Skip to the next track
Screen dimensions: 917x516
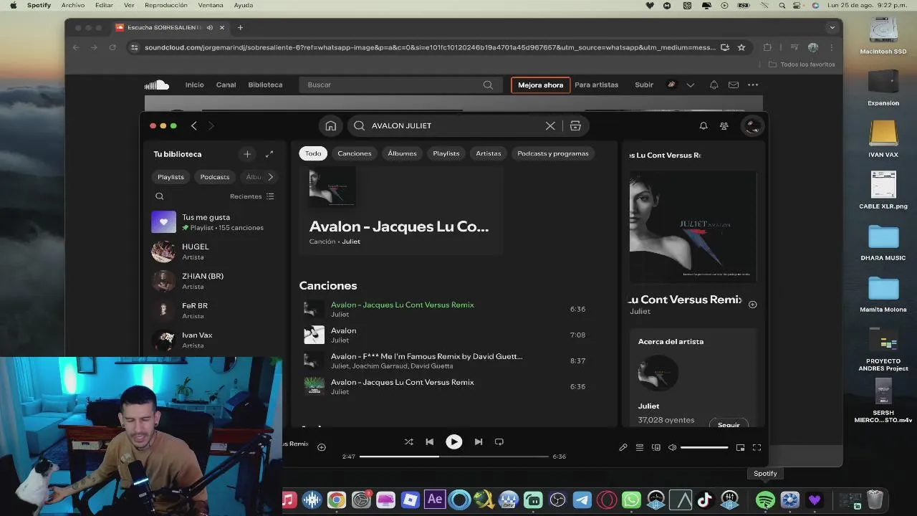(x=479, y=441)
